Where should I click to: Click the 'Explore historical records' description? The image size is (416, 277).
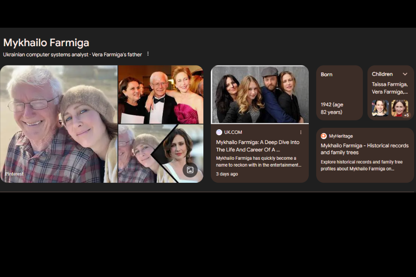click(361, 165)
